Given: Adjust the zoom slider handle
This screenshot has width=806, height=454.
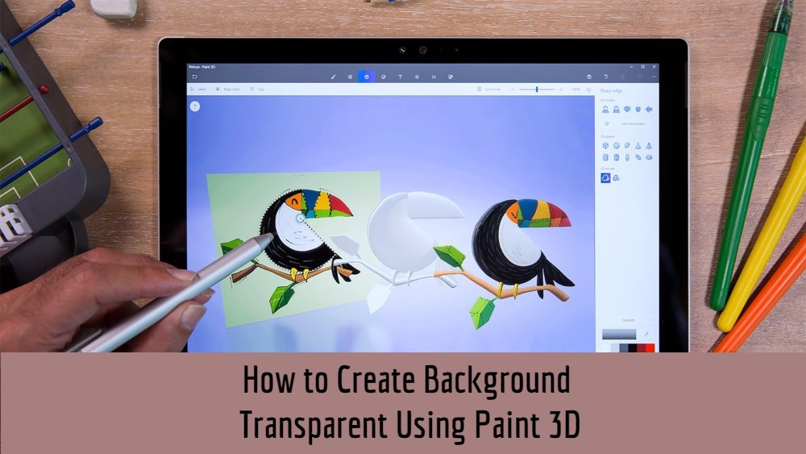Looking at the screenshot, I should pos(537,90).
